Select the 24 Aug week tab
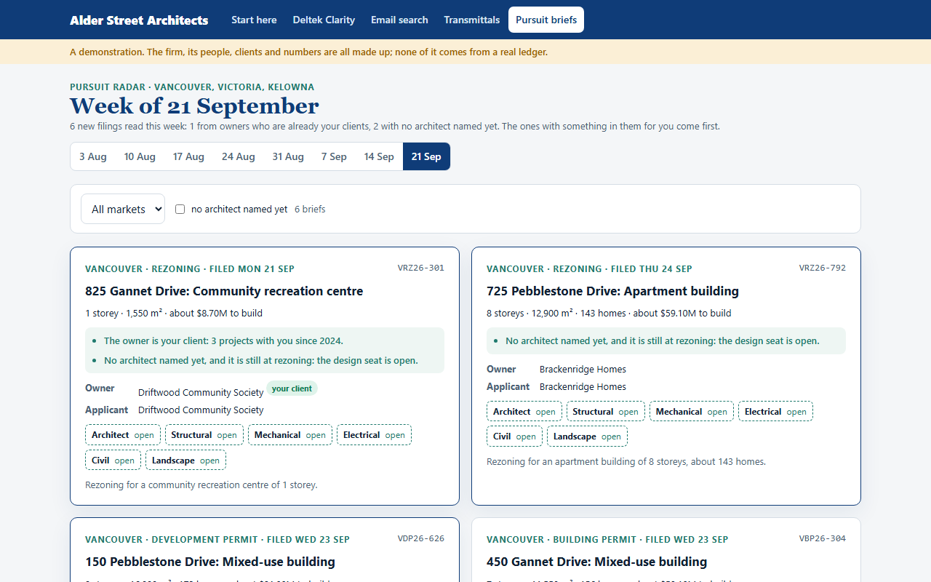This screenshot has height=582, width=931. 239,156
